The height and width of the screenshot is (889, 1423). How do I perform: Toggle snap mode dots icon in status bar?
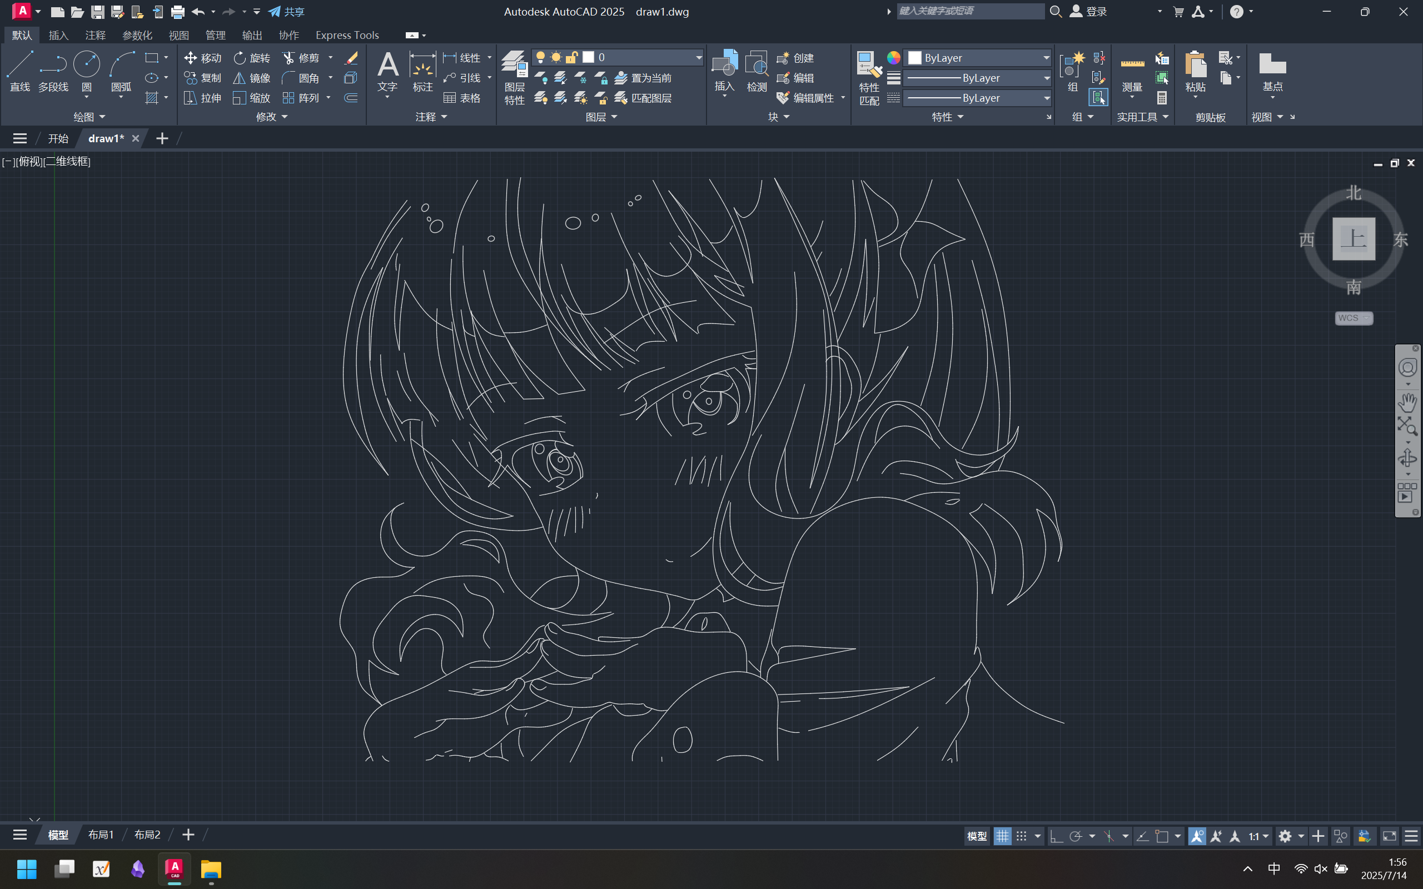1021,836
